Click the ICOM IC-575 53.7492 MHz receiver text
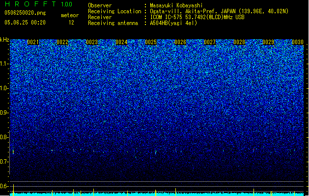The image size is (309, 196). tap(197, 17)
